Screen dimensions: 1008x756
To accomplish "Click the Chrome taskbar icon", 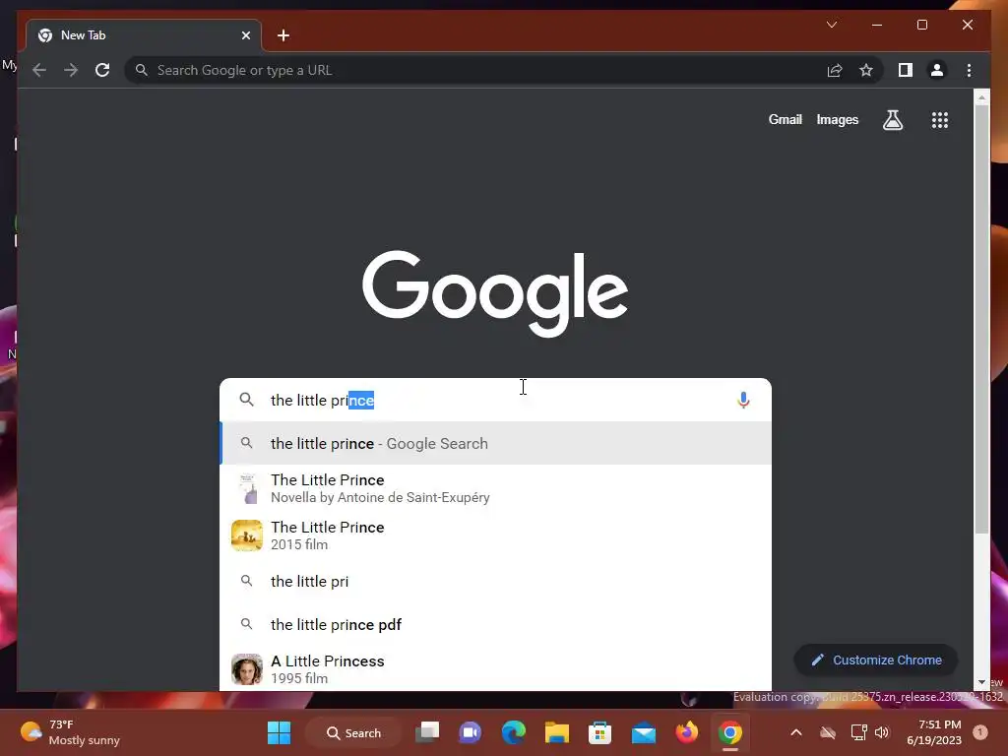I will pos(730,732).
